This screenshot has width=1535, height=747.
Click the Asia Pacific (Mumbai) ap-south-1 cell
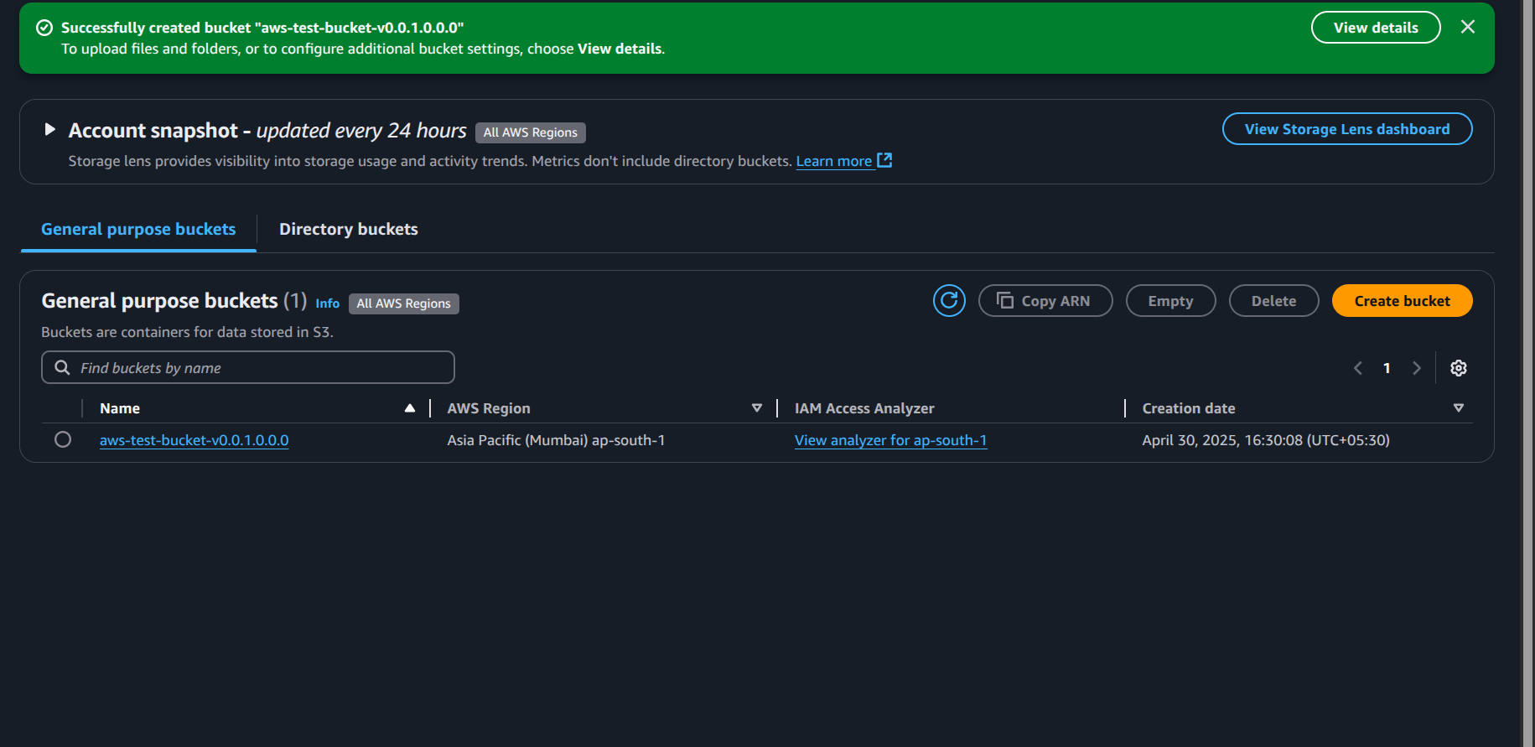point(556,440)
